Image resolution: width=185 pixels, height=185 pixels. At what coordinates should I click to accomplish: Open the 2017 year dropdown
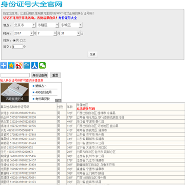click(x=23, y=33)
